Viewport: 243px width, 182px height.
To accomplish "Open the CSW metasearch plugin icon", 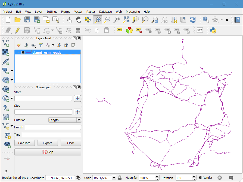I will [x=200, y=30].
